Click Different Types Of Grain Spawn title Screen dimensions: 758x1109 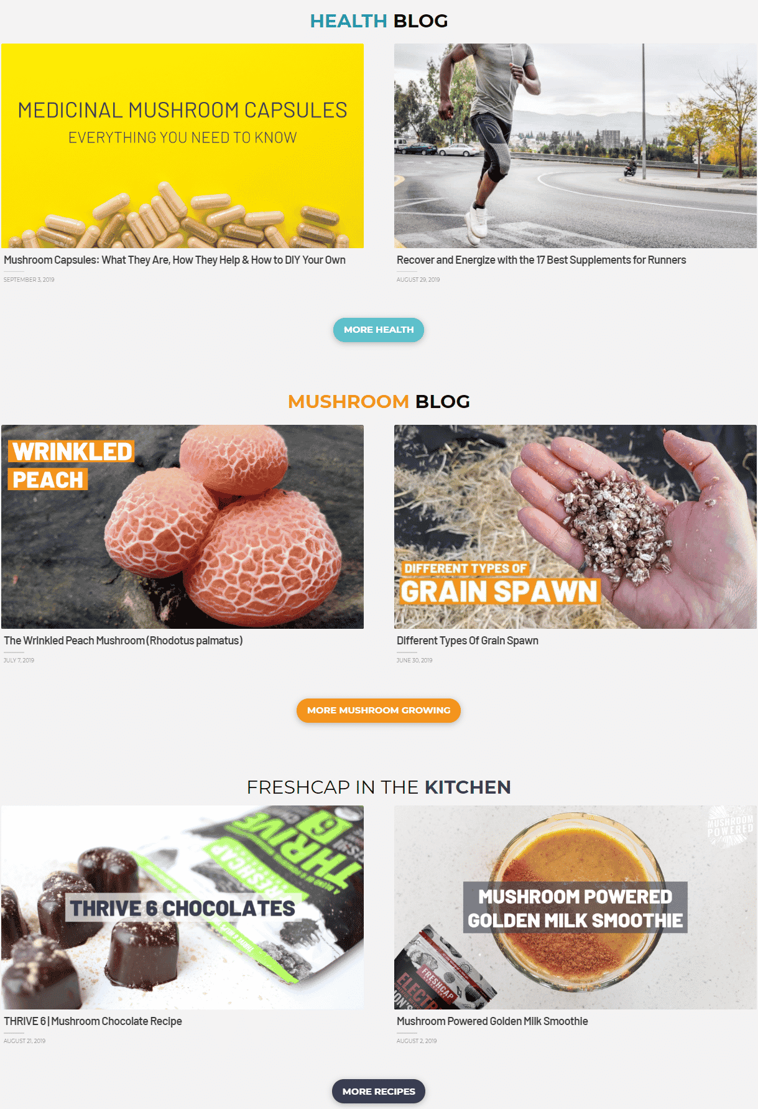[x=468, y=641]
